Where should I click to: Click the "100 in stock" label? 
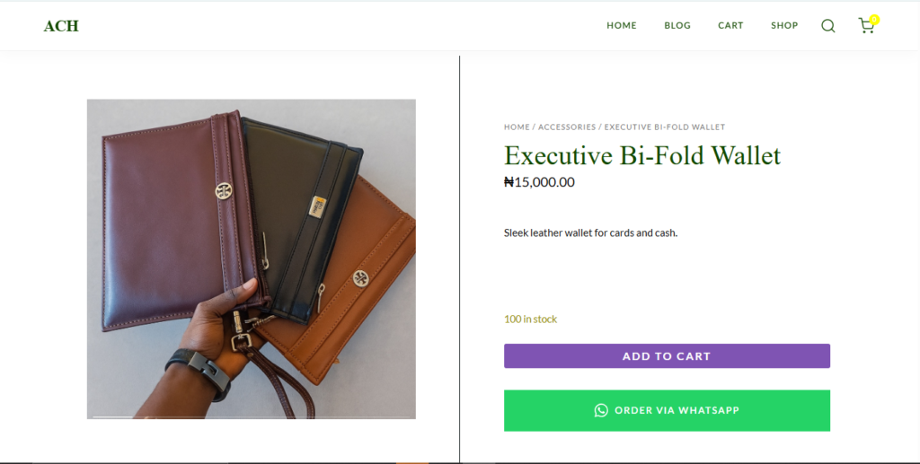tap(530, 320)
